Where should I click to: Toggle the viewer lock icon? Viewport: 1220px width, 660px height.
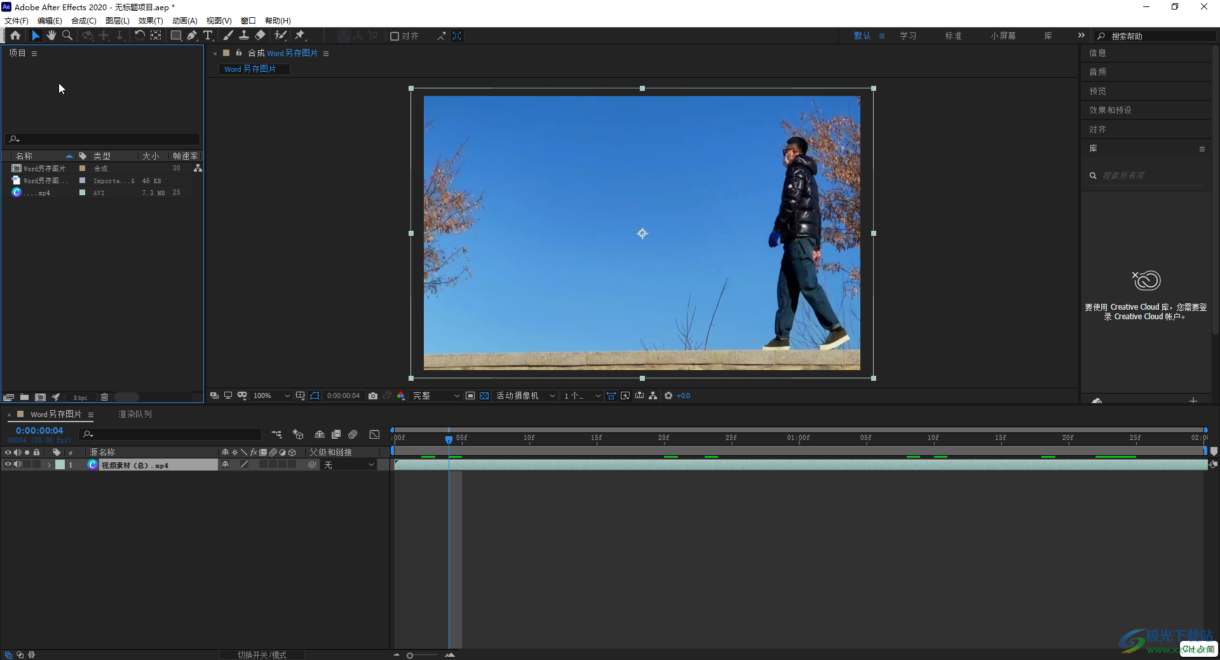pyautogui.click(x=239, y=53)
